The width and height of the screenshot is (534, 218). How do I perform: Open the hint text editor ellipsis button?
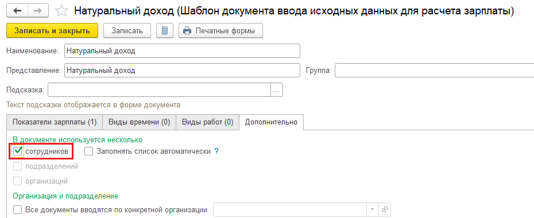coord(277,90)
